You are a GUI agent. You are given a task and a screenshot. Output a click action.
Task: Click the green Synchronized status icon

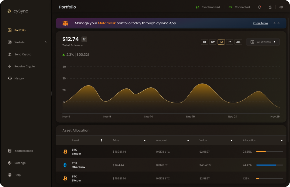pyautogui.click(x=198, y=7)
